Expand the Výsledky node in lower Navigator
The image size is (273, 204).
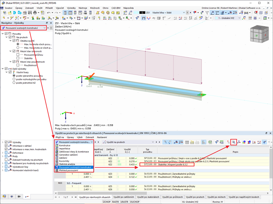[x=3, y=142]
